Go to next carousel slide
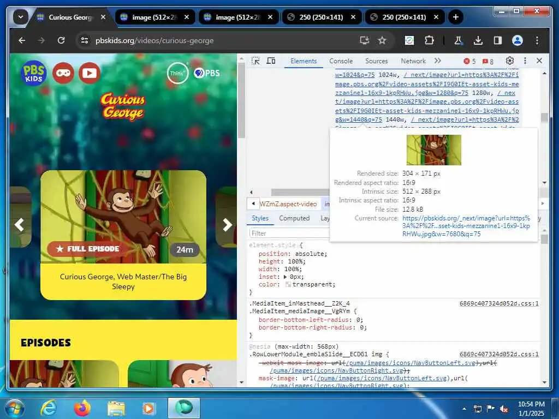Viewport: 559px width, 419px height. [x=227, y=224]
